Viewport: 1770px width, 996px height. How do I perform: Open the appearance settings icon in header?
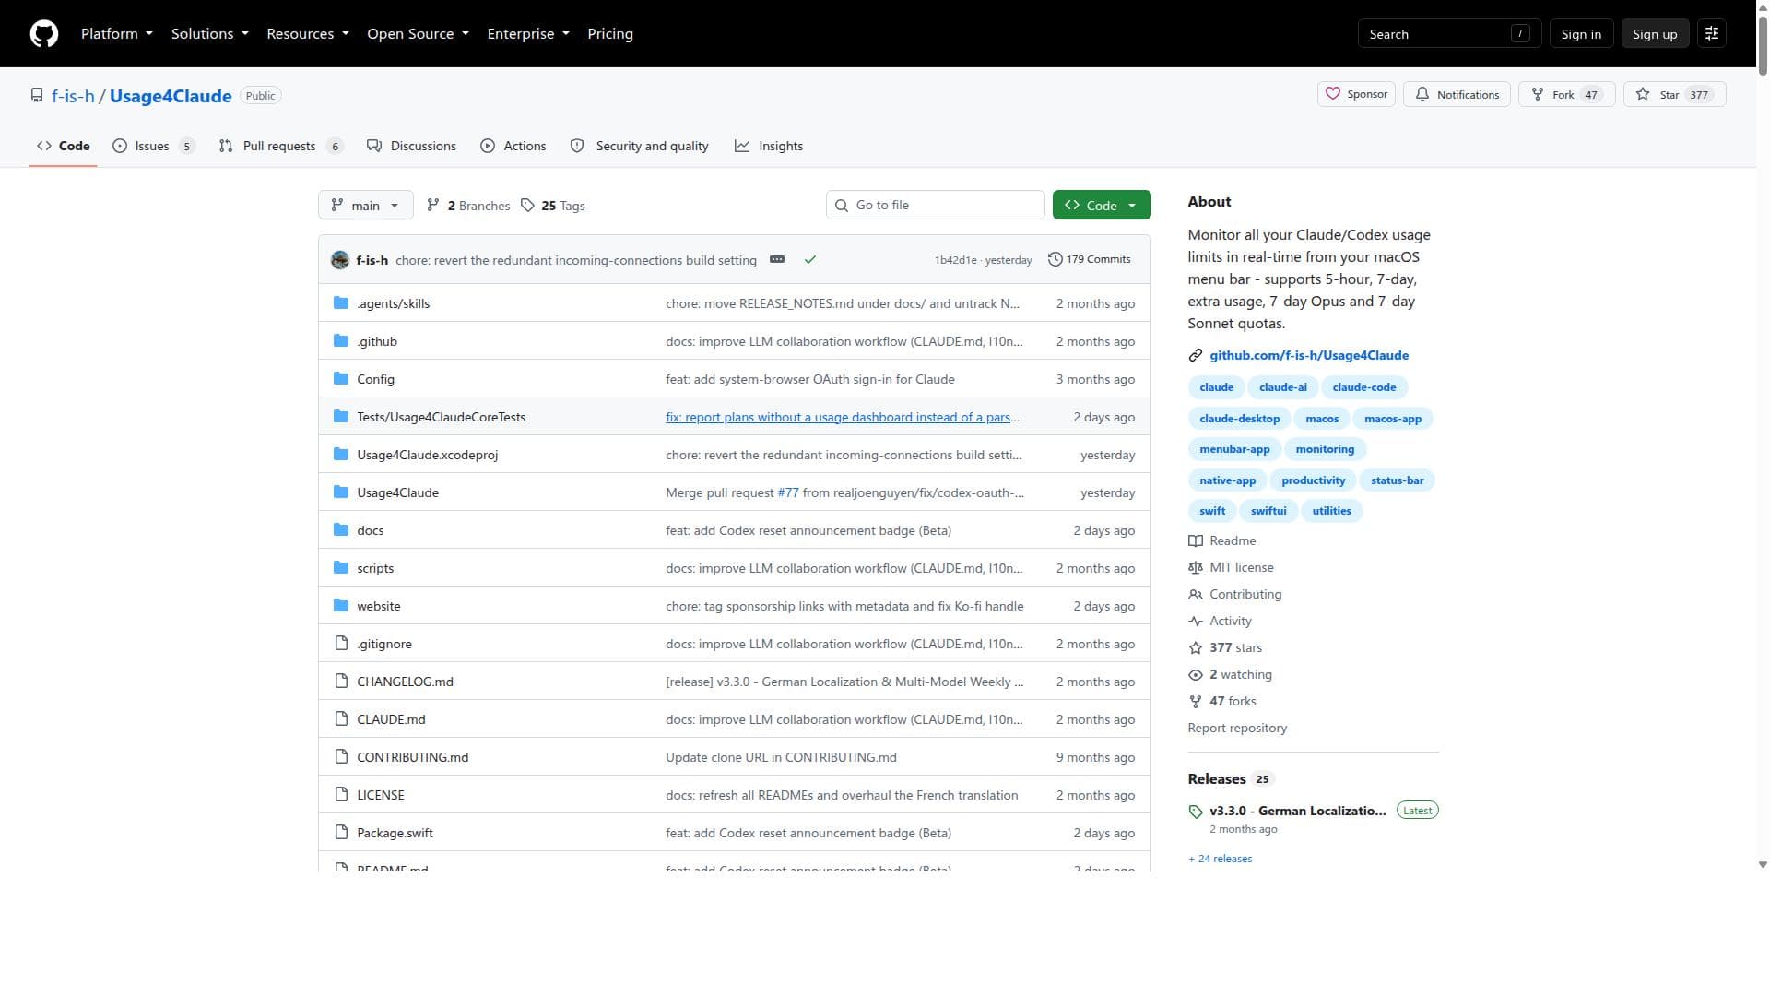tap(1712, 34)
